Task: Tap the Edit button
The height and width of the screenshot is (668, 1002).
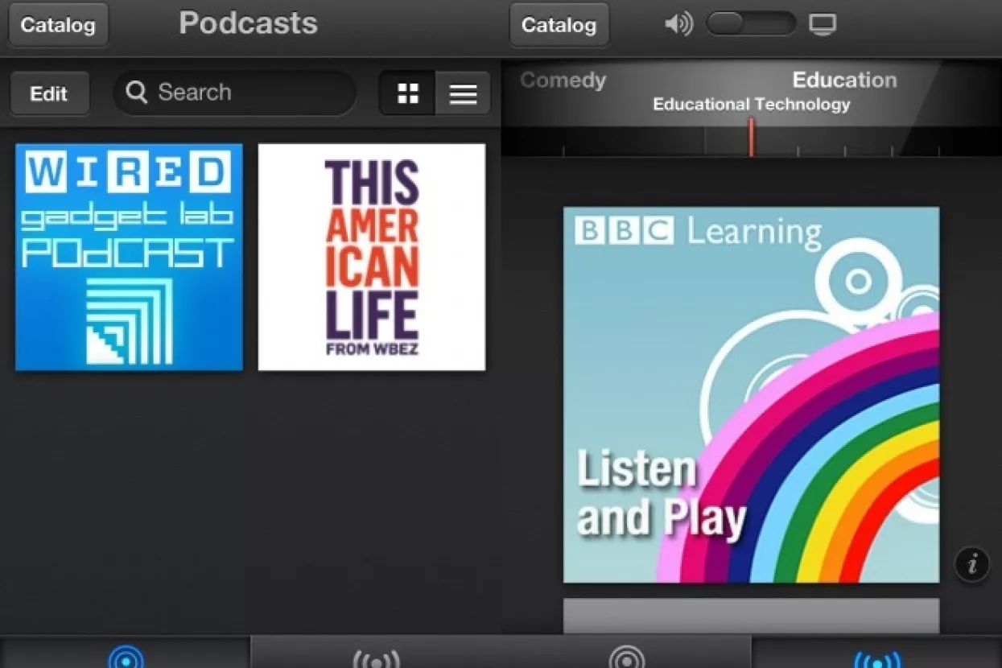Action: point(49,93)
